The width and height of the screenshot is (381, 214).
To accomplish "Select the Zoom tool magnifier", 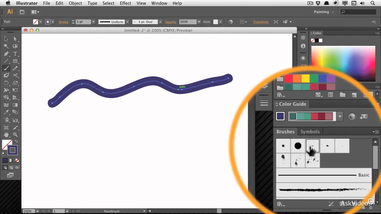I will (15, 135).
